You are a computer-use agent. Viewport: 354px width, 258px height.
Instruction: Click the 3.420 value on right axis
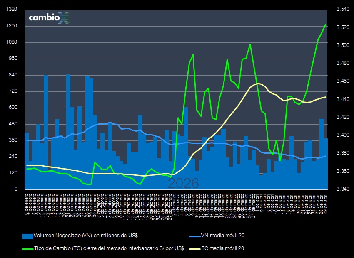tap(343, 117)
